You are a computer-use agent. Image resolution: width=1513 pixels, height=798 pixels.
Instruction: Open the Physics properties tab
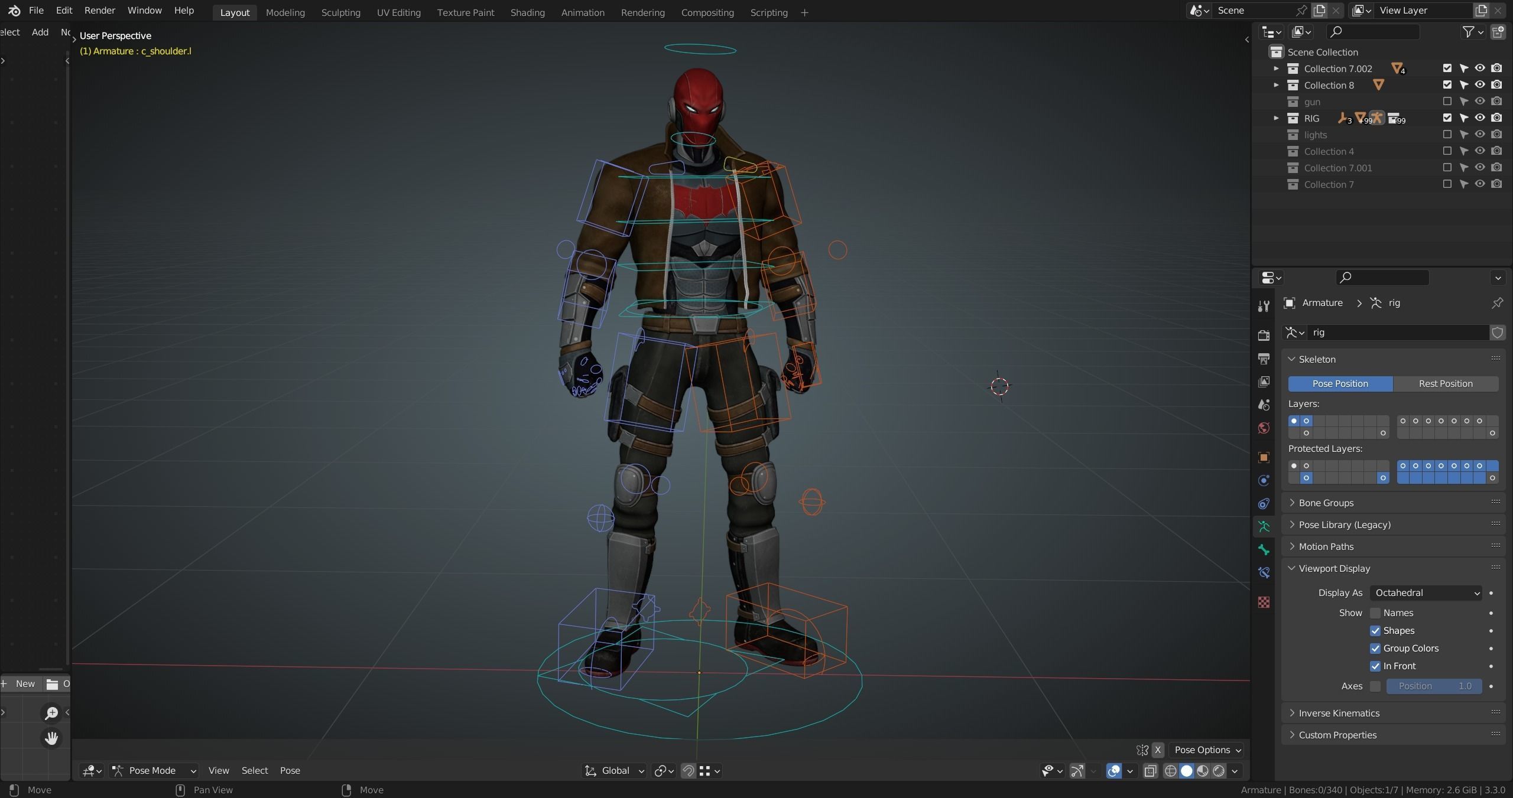[1264, 480]
